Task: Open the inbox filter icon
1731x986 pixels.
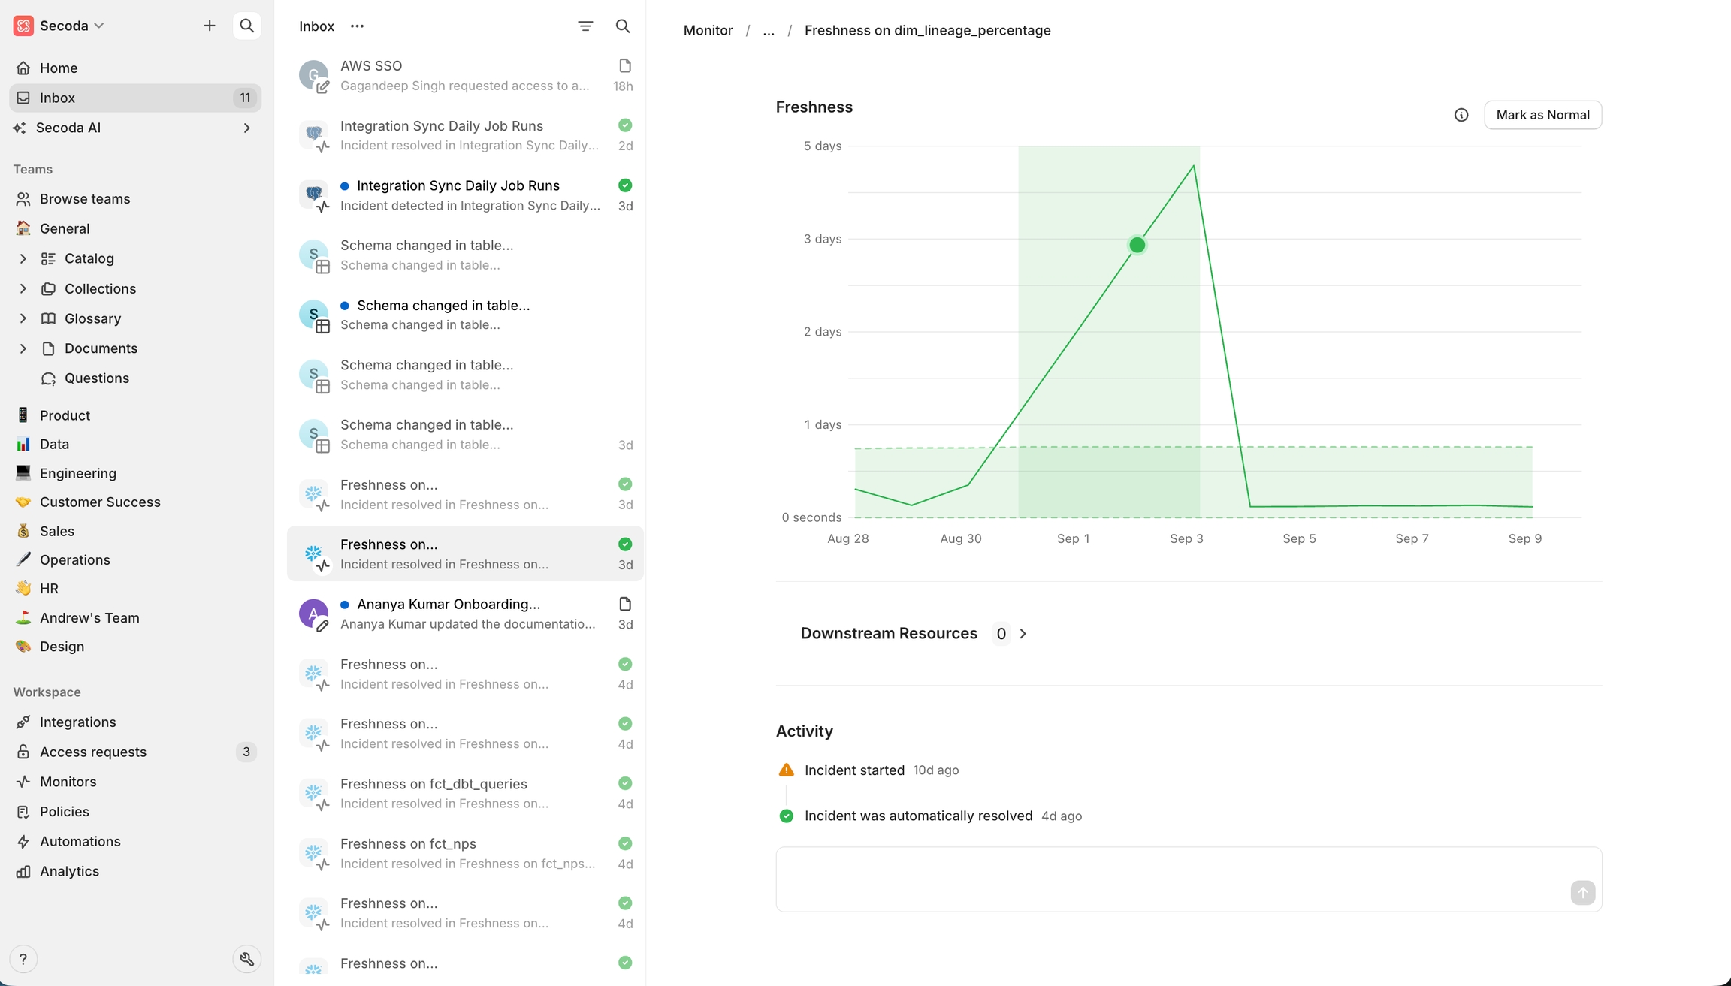Action: click(x=585, y=26)
